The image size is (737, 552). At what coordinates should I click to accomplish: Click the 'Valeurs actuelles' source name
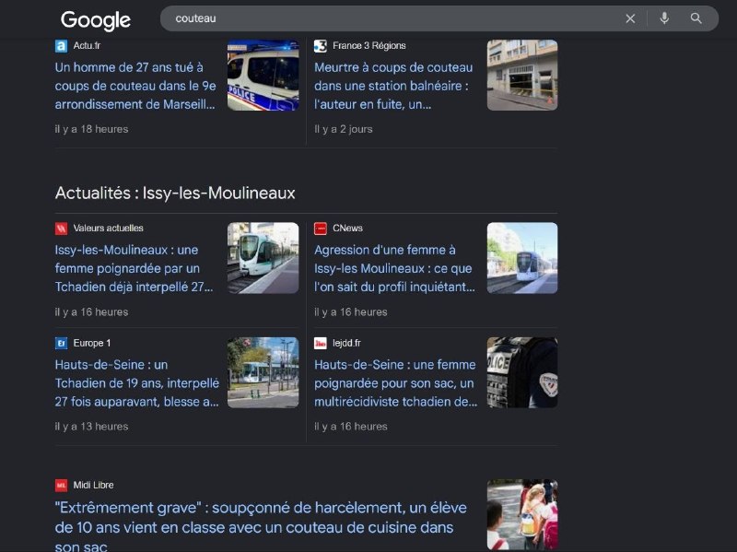coord(108,228)
